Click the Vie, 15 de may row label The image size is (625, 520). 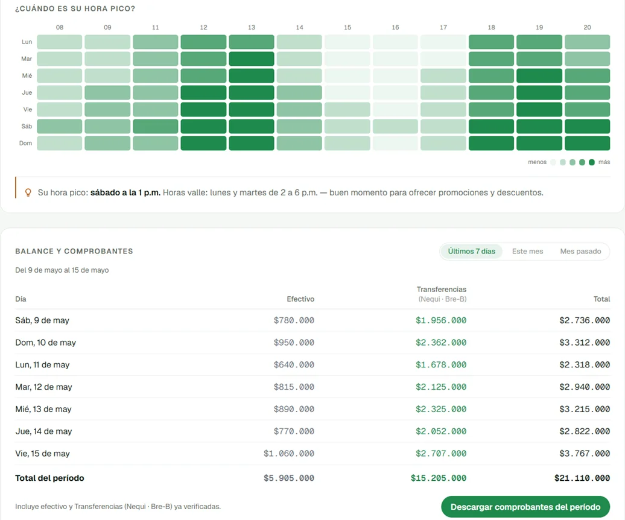(x=42, y=454)
